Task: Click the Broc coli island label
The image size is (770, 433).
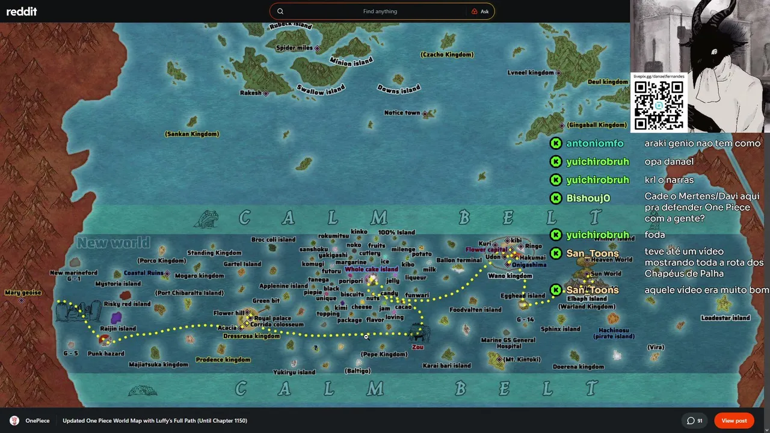Action: coord(273,239)
